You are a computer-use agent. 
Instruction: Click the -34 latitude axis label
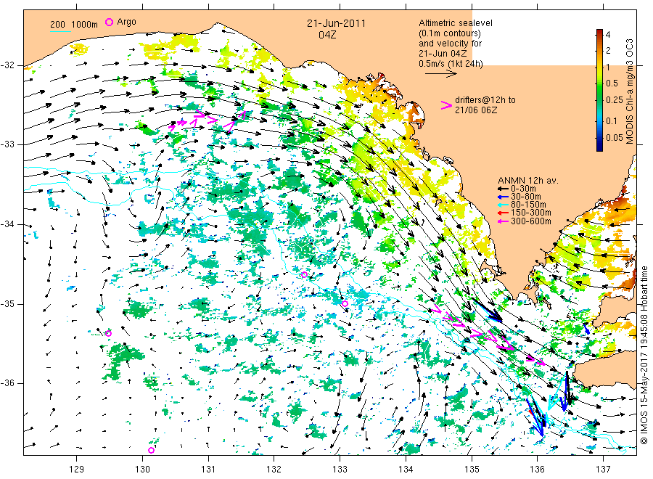(7, 224)
